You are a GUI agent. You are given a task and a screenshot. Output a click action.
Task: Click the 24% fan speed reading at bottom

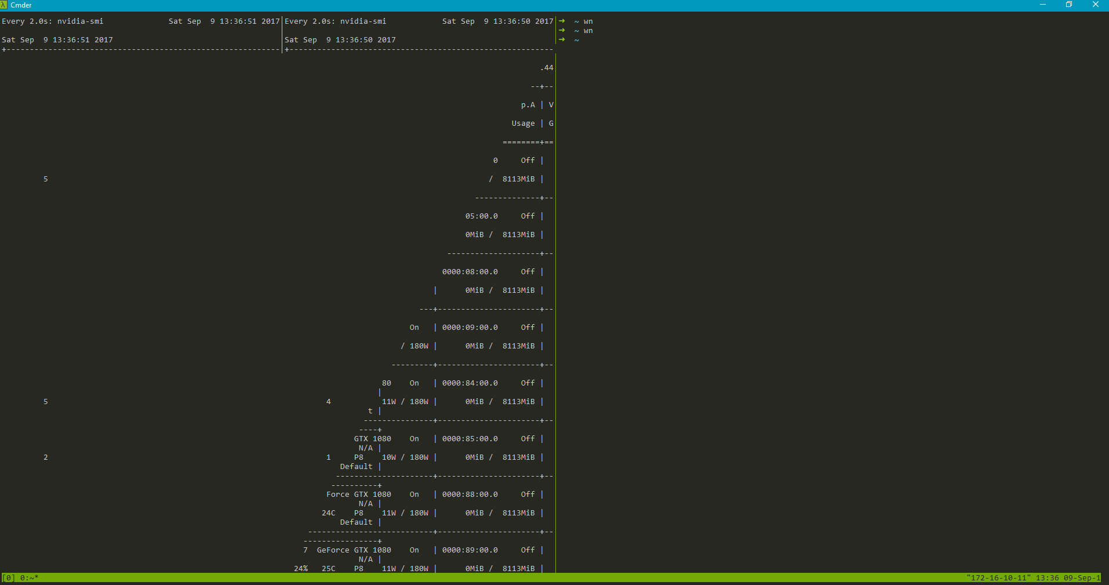coord(300,569)
